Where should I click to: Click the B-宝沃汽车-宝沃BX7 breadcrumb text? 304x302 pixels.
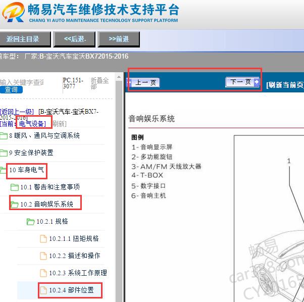click(x=69, y=112)
